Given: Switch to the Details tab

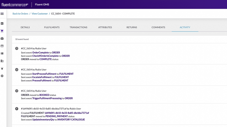Looking at the screenshot, I should pyautogui.click(x=25, y=27).
